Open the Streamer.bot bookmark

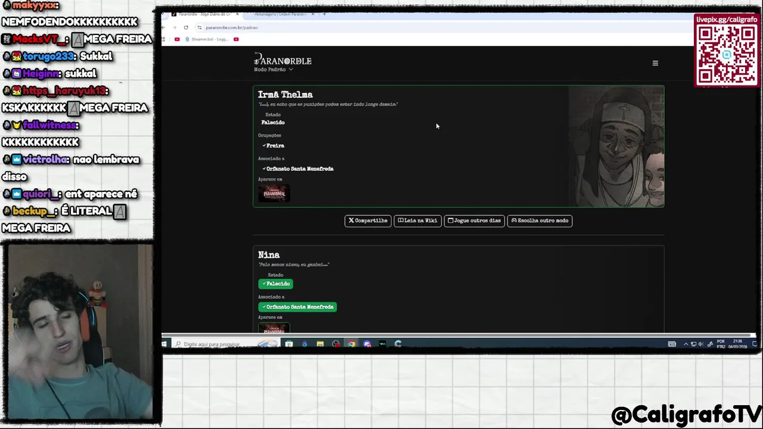point(206,39)
